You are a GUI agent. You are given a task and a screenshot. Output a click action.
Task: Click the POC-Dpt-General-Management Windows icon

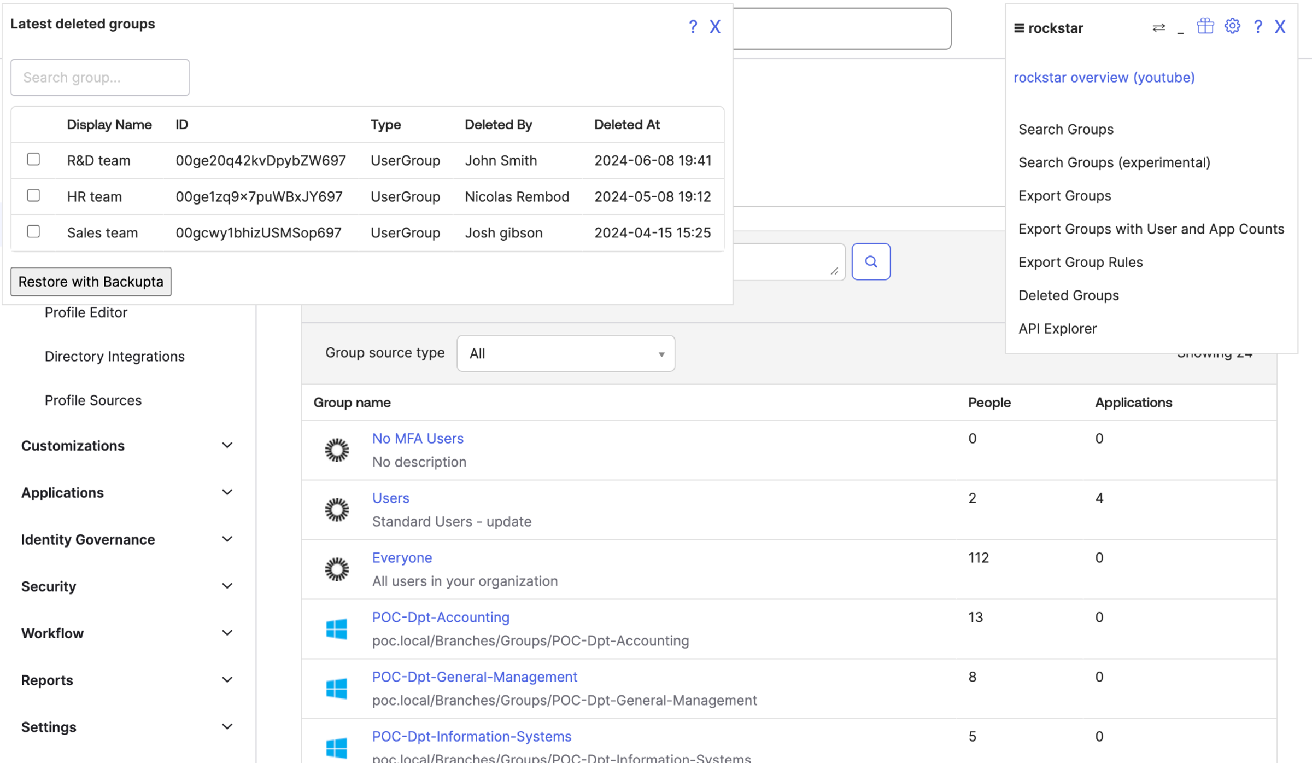(336, 689)
